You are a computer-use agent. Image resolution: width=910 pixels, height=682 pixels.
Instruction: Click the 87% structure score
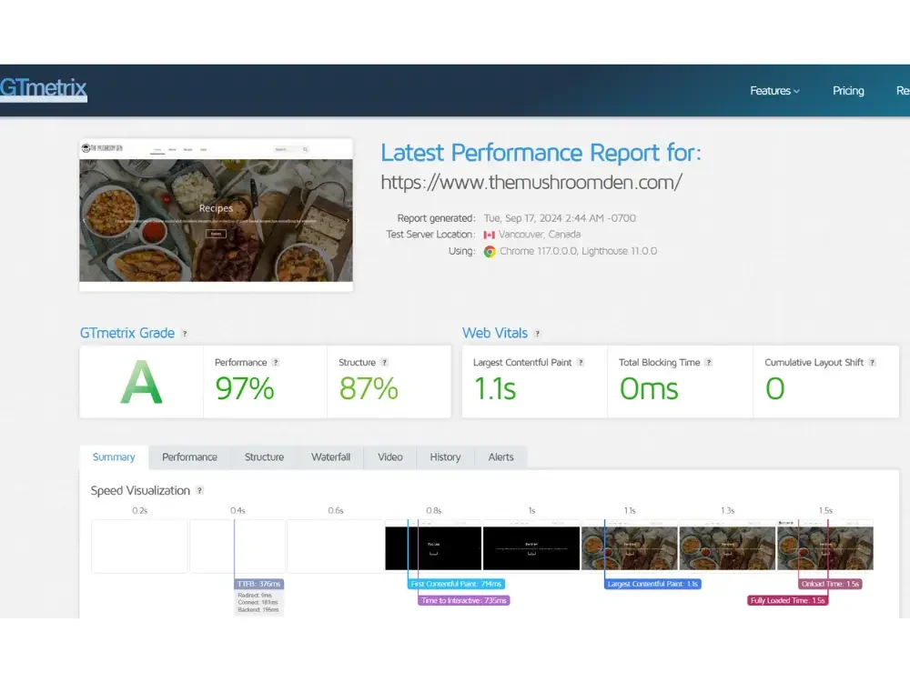pos(369,388)
